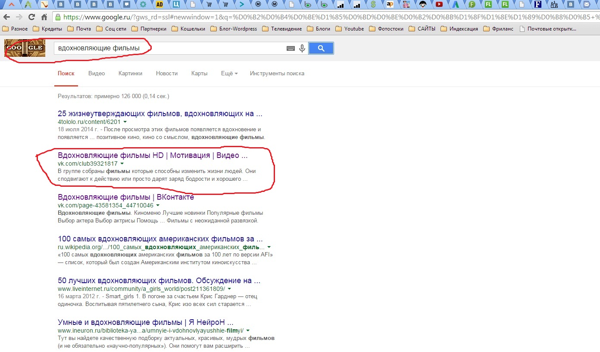Switch to the tab with red caret icon
Viewport: 600px width, 352px height.
(12, 5)
